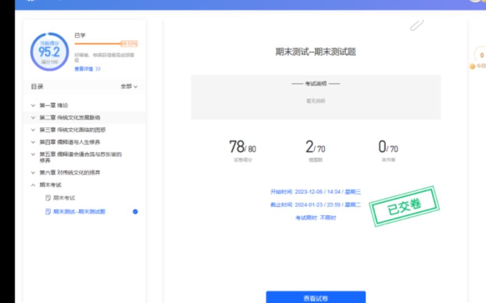Open 查看详情 details link

84,69
